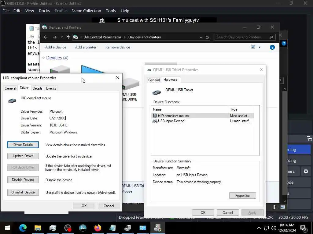Image resolution: width=313 pixels, height=234 pixels.
Task: Click Remove device in the toolbar
Action: click(x=118, y=47)
